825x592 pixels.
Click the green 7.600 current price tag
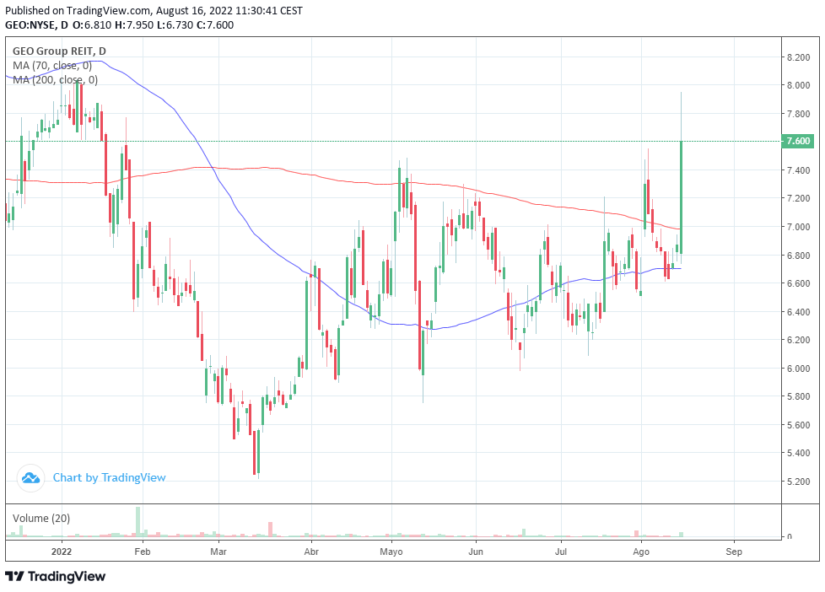[x=798, y=141]
